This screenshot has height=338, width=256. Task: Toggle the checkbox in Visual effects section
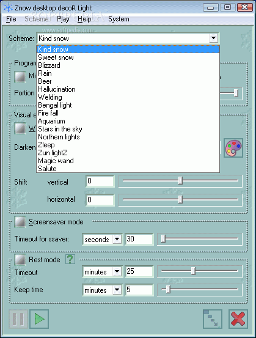[20, 128]
